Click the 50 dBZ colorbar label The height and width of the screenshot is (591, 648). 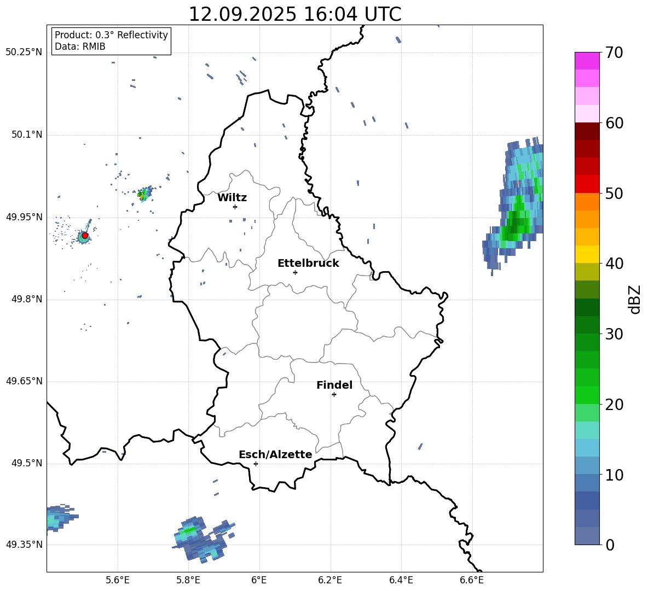[614, 193]
